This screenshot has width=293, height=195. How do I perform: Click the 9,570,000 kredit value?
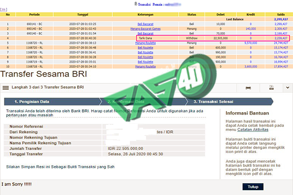click(x=251, y=43)
